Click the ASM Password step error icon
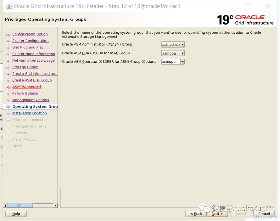The width and height of the screenshot is (280, 221). 8,87
